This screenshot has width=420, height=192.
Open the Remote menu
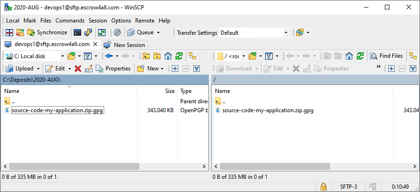click(x=145, y=21)
